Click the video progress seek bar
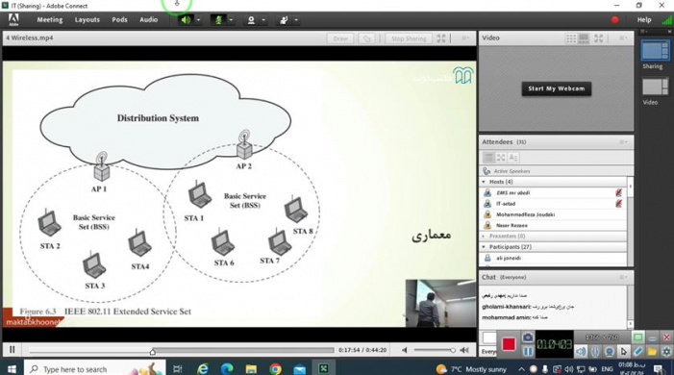This screenshot has width=674, height=375. tap(182, 350)
